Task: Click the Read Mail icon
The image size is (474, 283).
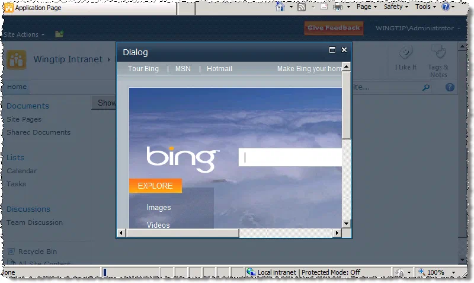Action: click(324, 7)
